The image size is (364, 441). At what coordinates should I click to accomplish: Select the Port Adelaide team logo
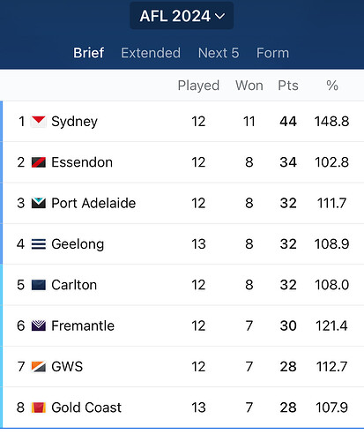(39, 203)
